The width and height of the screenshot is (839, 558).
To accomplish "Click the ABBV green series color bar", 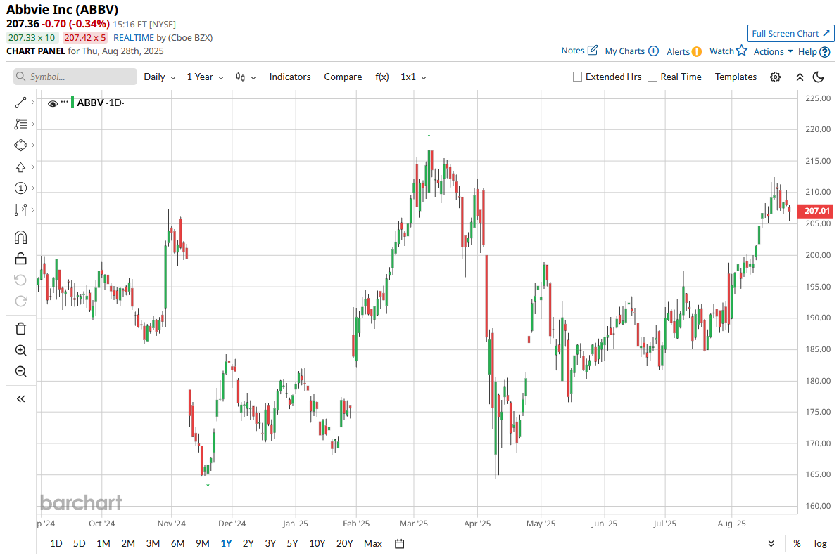I will [72, 102].
